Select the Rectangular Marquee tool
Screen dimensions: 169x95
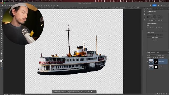point(2,12)
